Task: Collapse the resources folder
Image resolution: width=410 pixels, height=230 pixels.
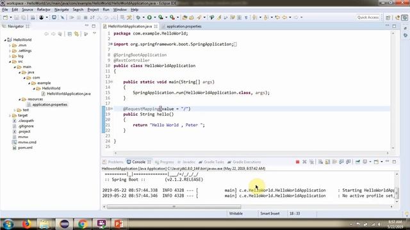Action: pyautogui.click(x=19, y=100)
